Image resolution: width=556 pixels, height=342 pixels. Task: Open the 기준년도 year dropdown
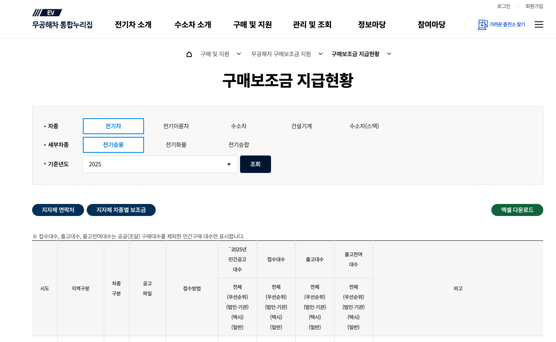click(160, 164)
